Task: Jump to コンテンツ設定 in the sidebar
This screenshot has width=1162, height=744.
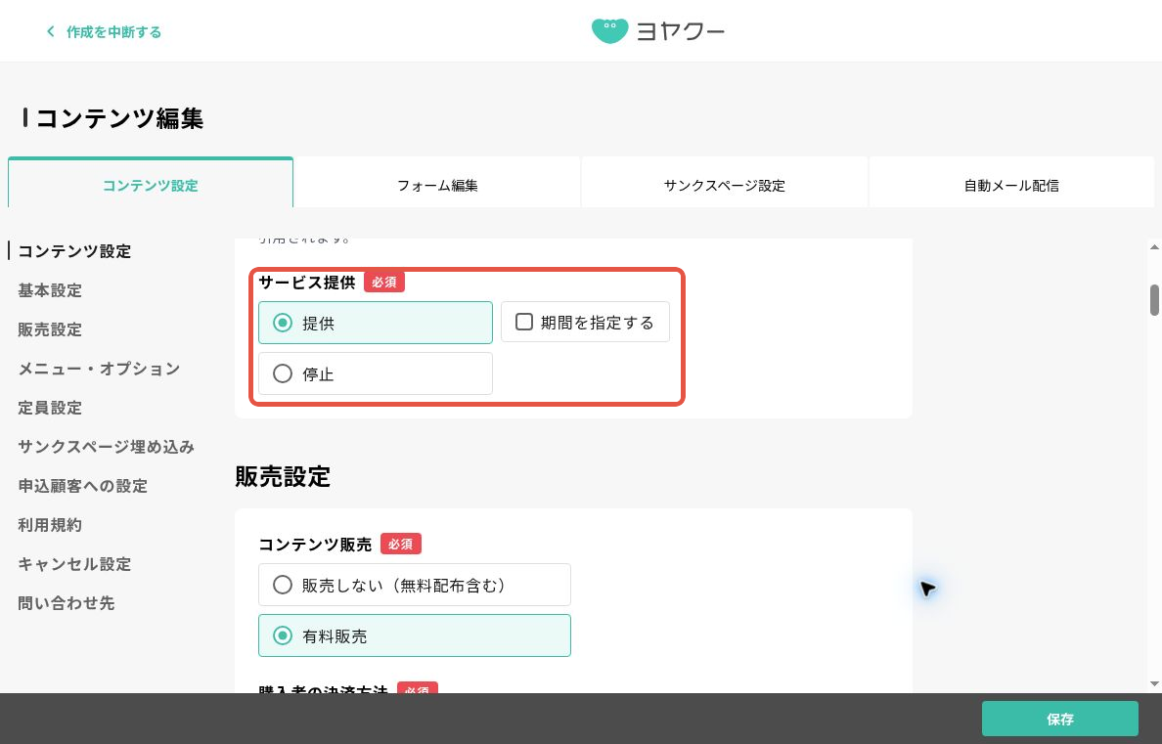Action: tap(74, 251)
